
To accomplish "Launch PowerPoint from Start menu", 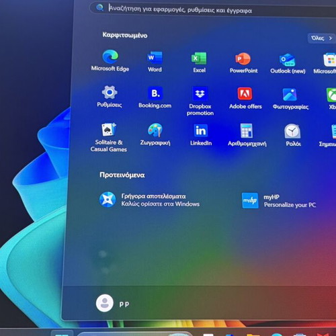I will [x=243, y=62].
